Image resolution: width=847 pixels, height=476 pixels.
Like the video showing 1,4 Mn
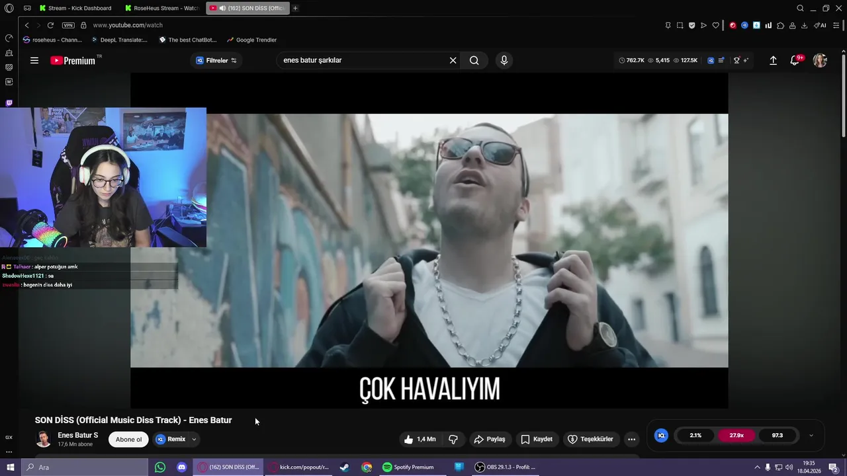420,439
